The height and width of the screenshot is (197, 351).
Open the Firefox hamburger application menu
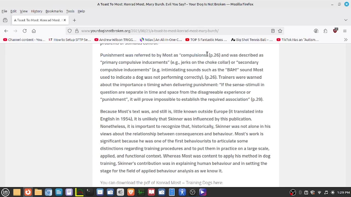(x=345, y=31)
